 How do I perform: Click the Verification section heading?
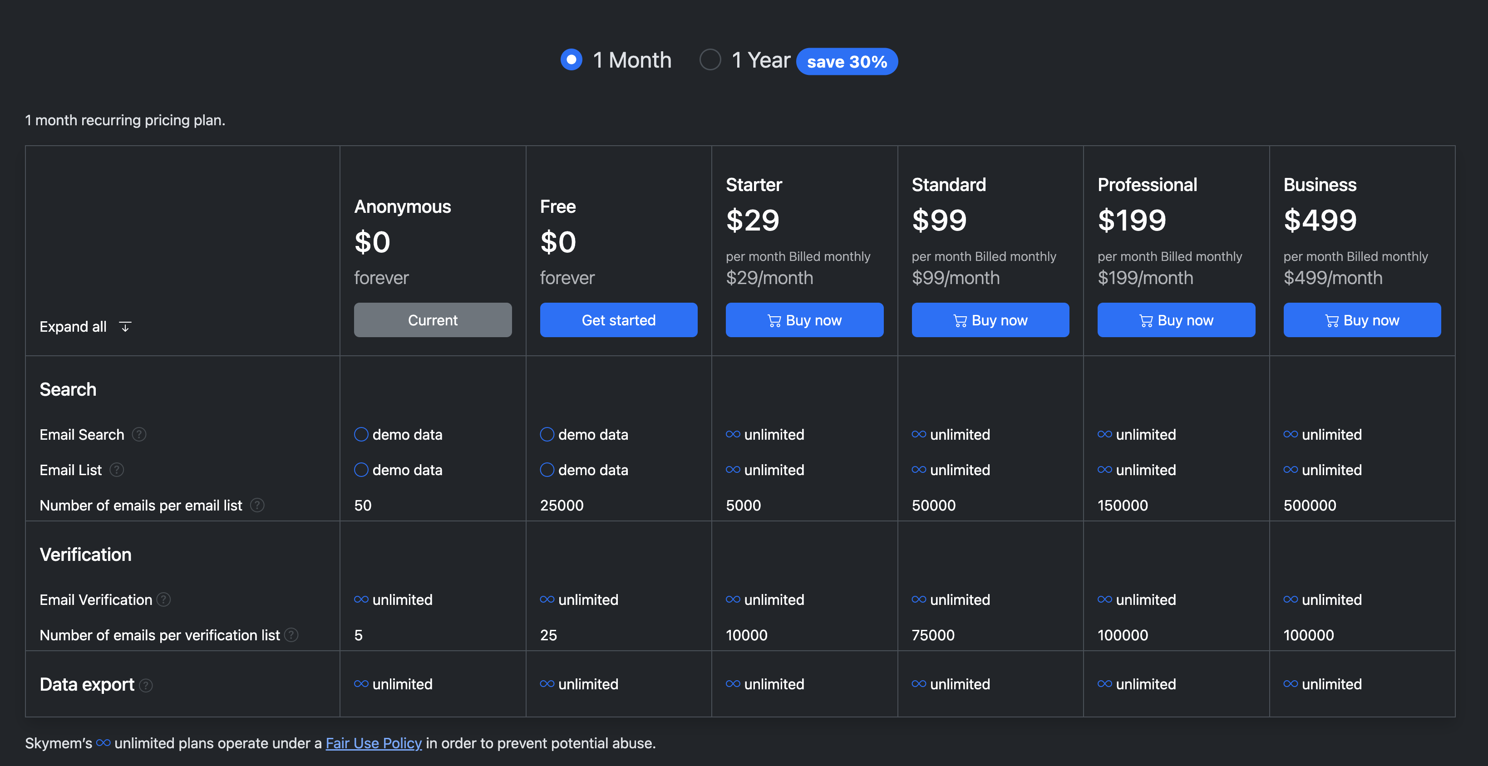coord(85,554)
